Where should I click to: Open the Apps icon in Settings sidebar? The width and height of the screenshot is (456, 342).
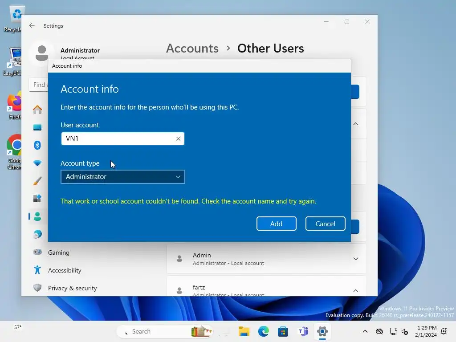pos(37,199)
